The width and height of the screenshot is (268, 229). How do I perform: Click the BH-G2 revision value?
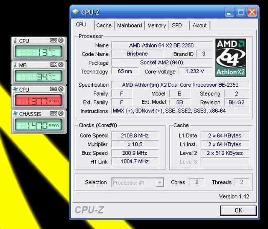[237, 102]
